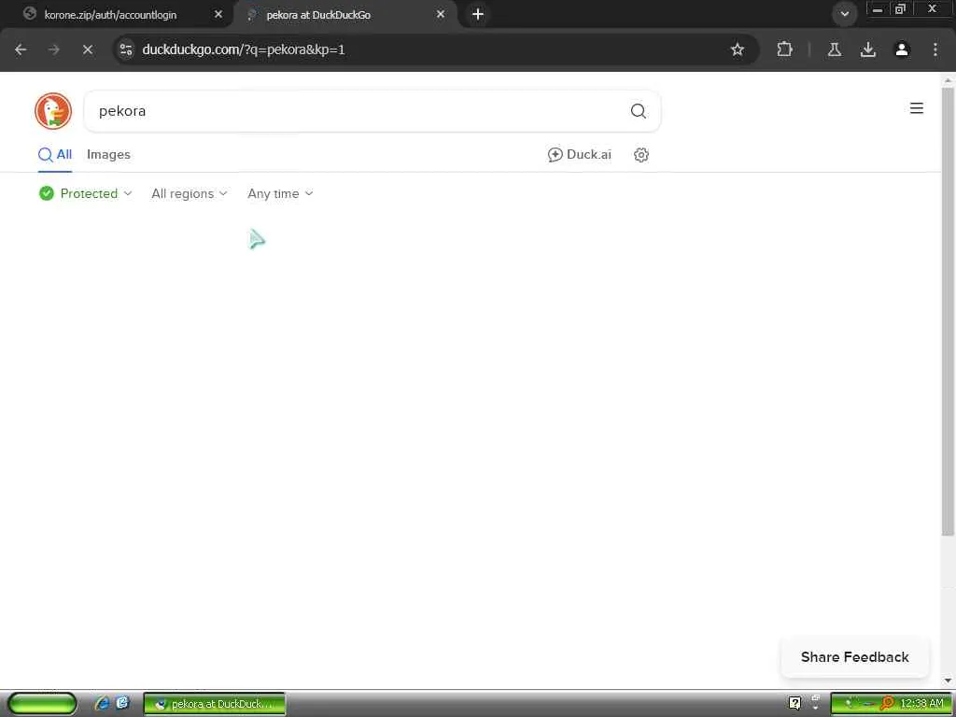The image size is (956, 717).
Task: Launch Internet Explorer from quick launch
Action: (x=102, y=703)
